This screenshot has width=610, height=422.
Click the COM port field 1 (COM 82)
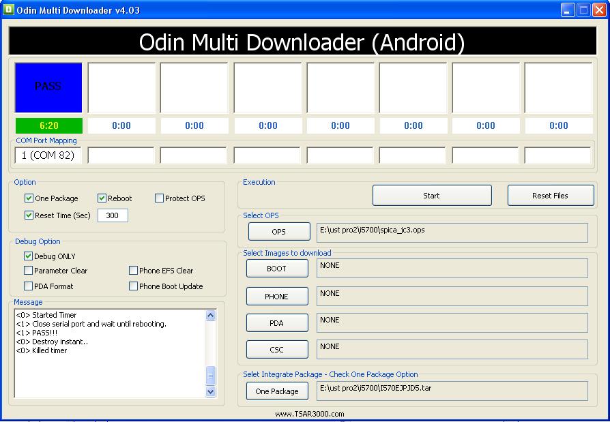48,155
